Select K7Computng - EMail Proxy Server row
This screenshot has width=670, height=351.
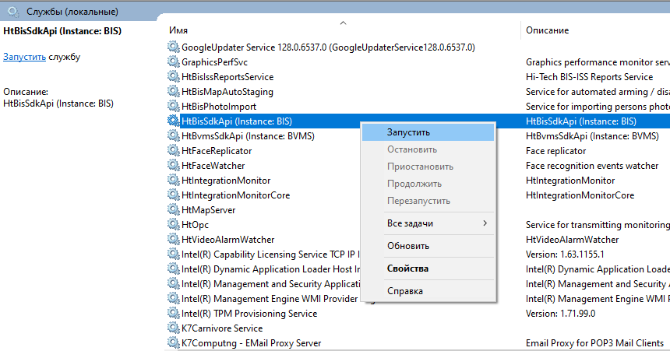pos(250,343)
